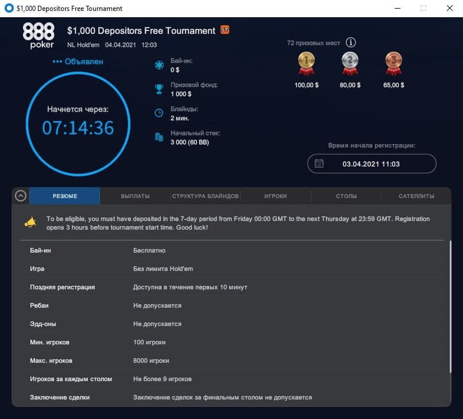The width and height of the screenshot is (463, 419).
Task: Click the 2 мин. blinds value
Action: (180, 118)
